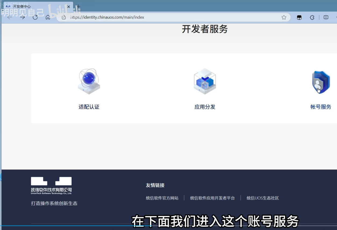This screenshot has width=337, height=230.
Task: Visit 统信软件官方网站 link
Action: click(x=162, y=198)
